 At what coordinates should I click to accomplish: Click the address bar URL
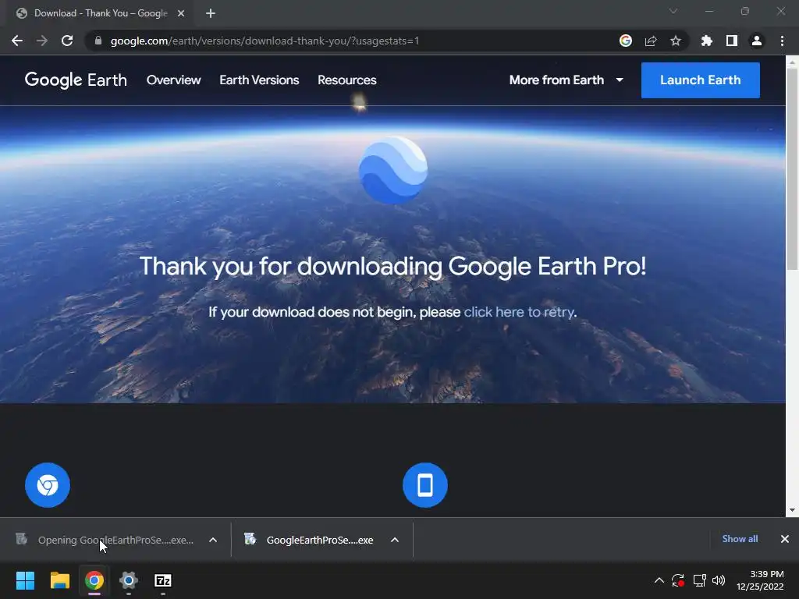(265, 41)
